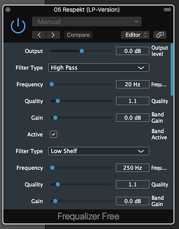Image resolution: width=179 pixels, height=229 pixels.
Task: Click the first band Quality slider
Action: tap(81, 101)
